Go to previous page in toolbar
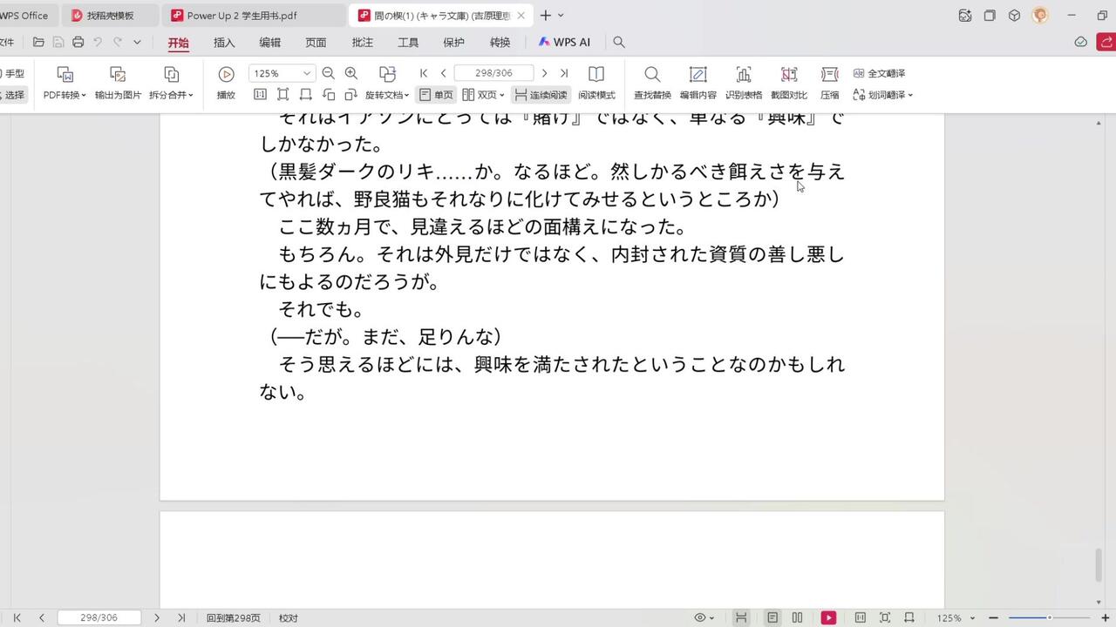The height and width of the screenshot is (627, 1116). (x=444, y=73)
